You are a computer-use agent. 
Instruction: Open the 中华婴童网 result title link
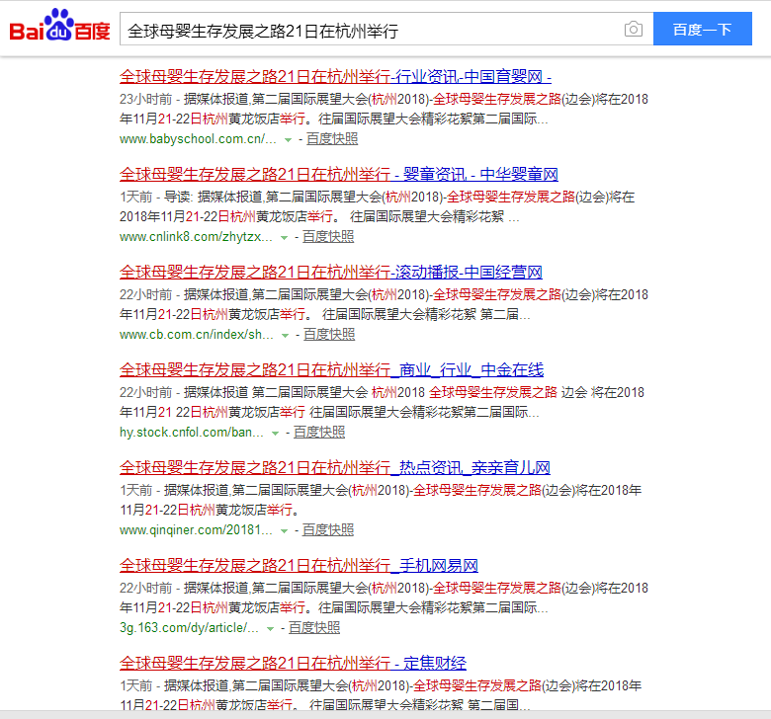(x=339, y=175)
